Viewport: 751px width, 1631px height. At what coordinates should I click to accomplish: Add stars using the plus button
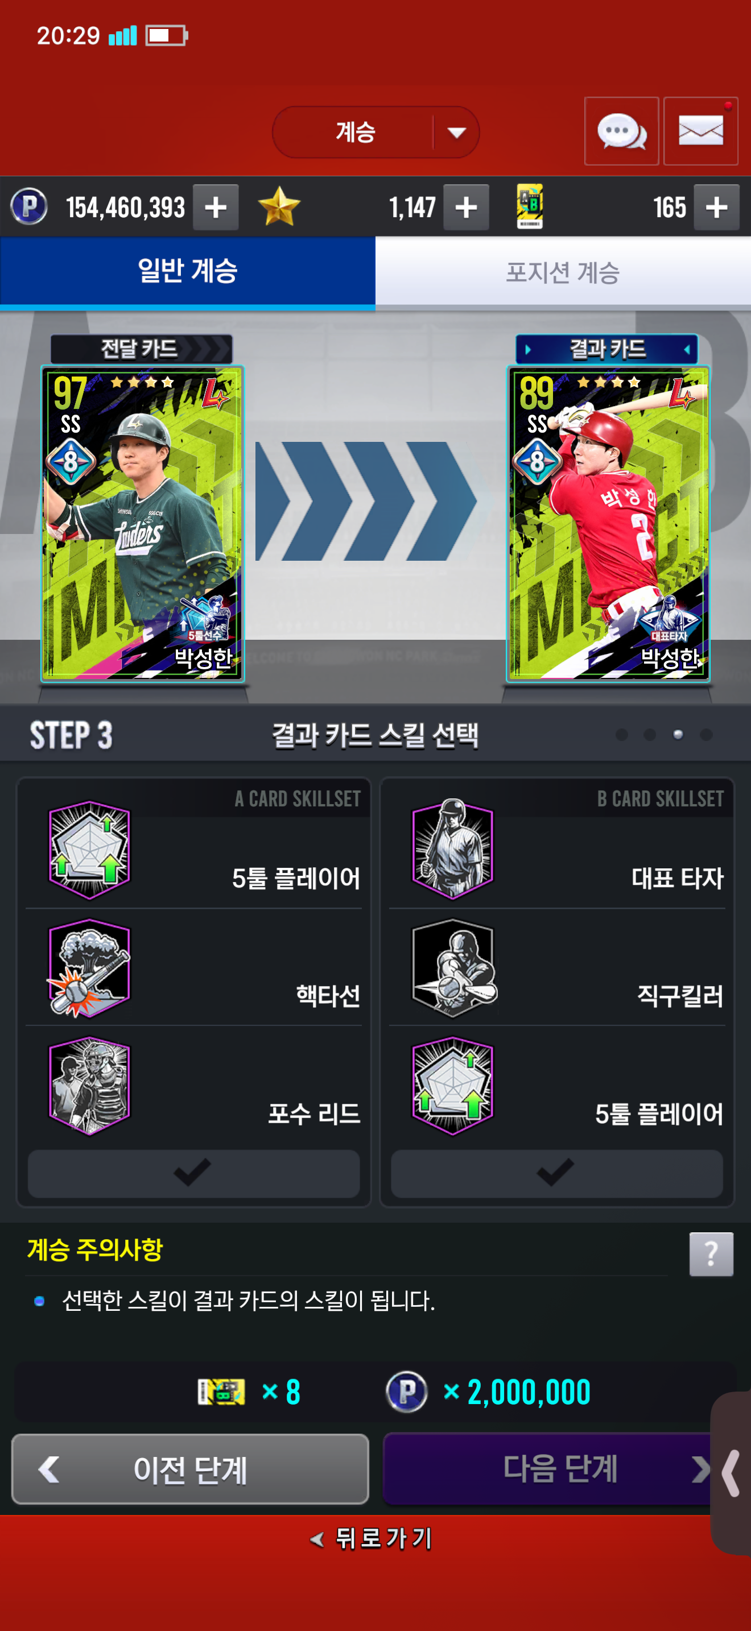(466, 207)
